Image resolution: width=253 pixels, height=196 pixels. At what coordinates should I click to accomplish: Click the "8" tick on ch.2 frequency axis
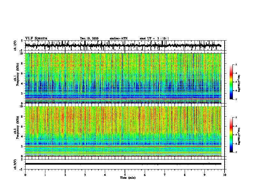coord(22,117)
